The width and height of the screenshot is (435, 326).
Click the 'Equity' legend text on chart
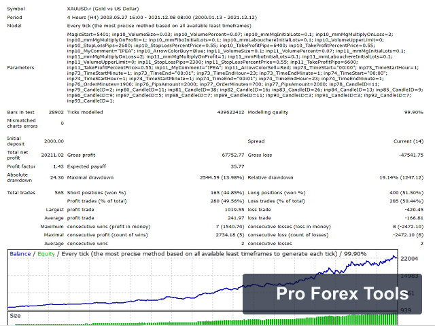point(46,254)
